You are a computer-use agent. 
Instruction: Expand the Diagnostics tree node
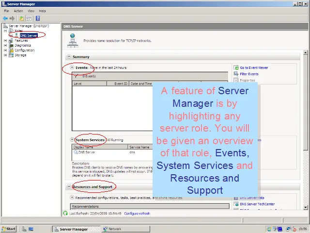coord(5,45)
